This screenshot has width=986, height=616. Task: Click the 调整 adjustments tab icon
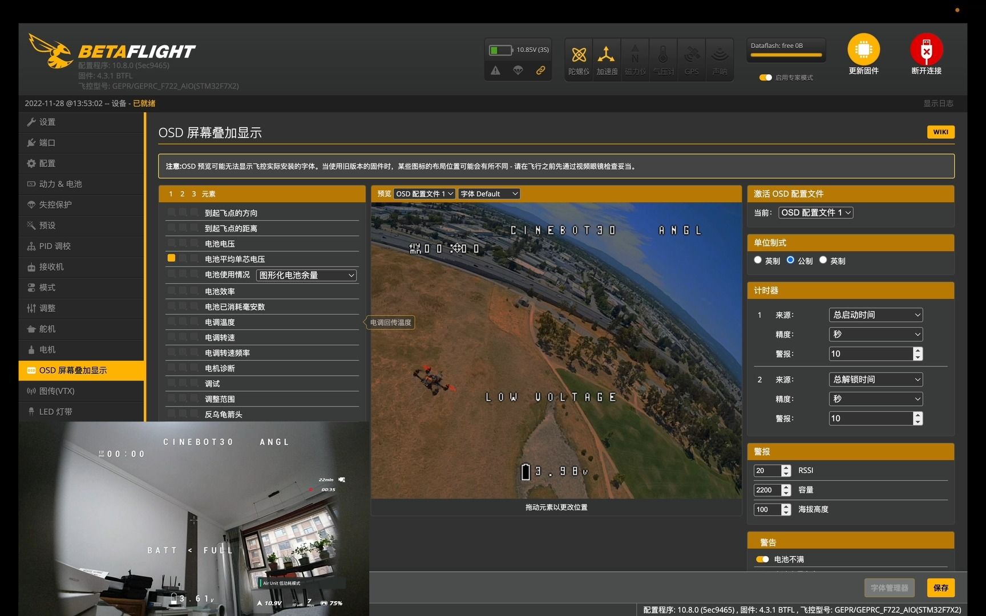click(31, 308)
